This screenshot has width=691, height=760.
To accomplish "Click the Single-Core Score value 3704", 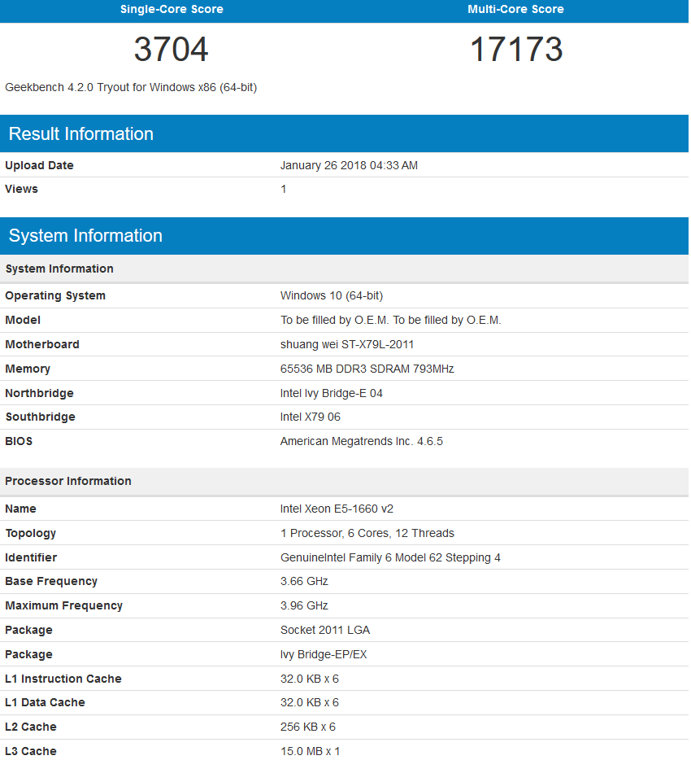I will [x=171, y=49].
